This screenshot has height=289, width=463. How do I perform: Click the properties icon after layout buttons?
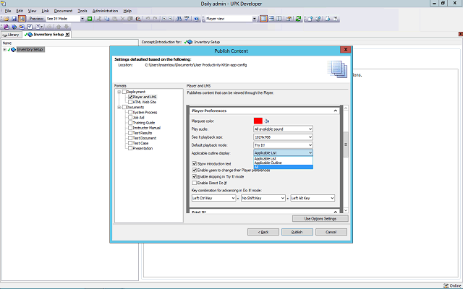(x=289, y=19)
